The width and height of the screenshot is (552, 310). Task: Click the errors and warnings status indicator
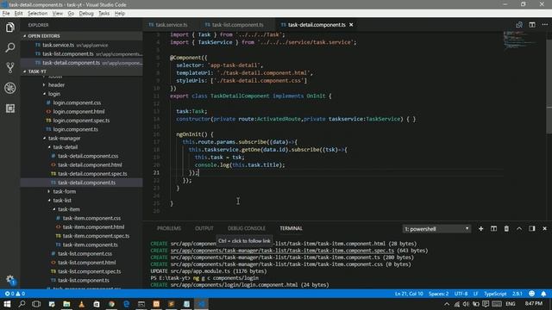(x=15, y=294)
